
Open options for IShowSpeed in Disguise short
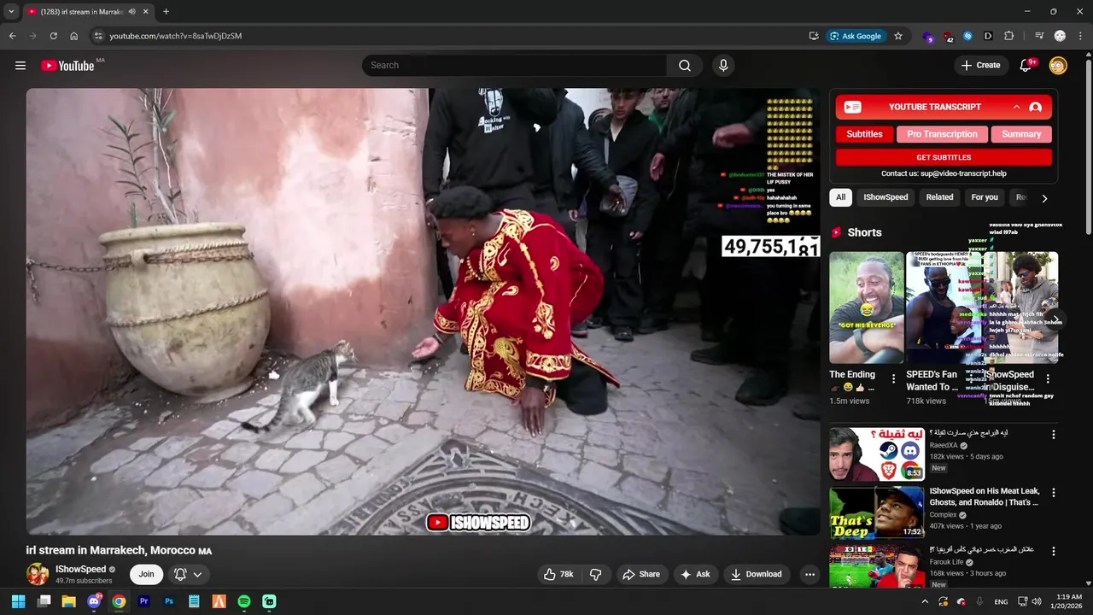click(x=1048, y=378)
